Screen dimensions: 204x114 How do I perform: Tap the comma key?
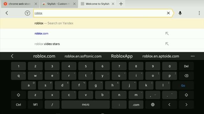[x=153, y=95]
